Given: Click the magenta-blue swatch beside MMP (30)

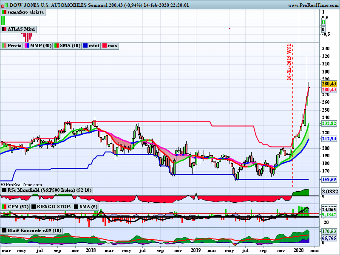Looking at the screenshot, I should point(27,46).
